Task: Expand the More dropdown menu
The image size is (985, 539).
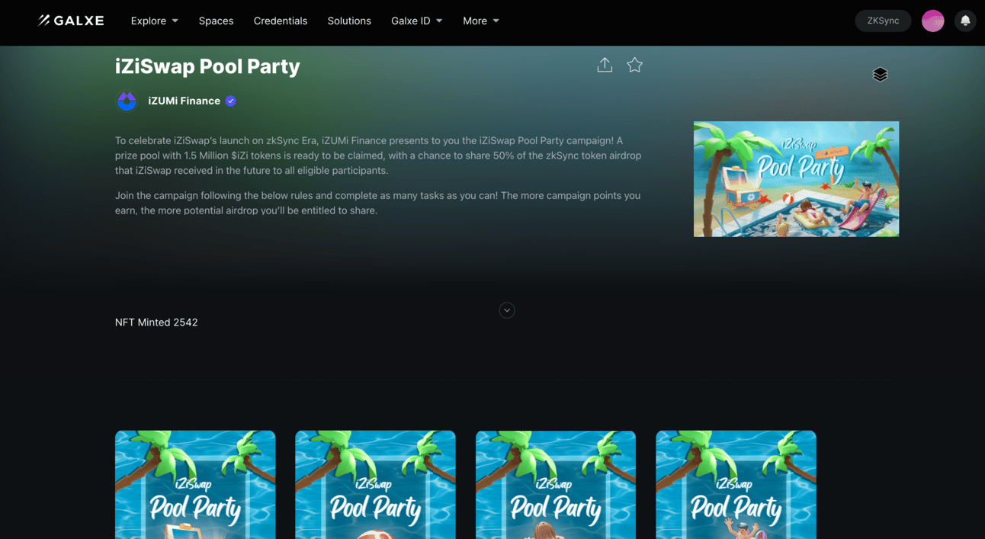Action: click(481, 21)
